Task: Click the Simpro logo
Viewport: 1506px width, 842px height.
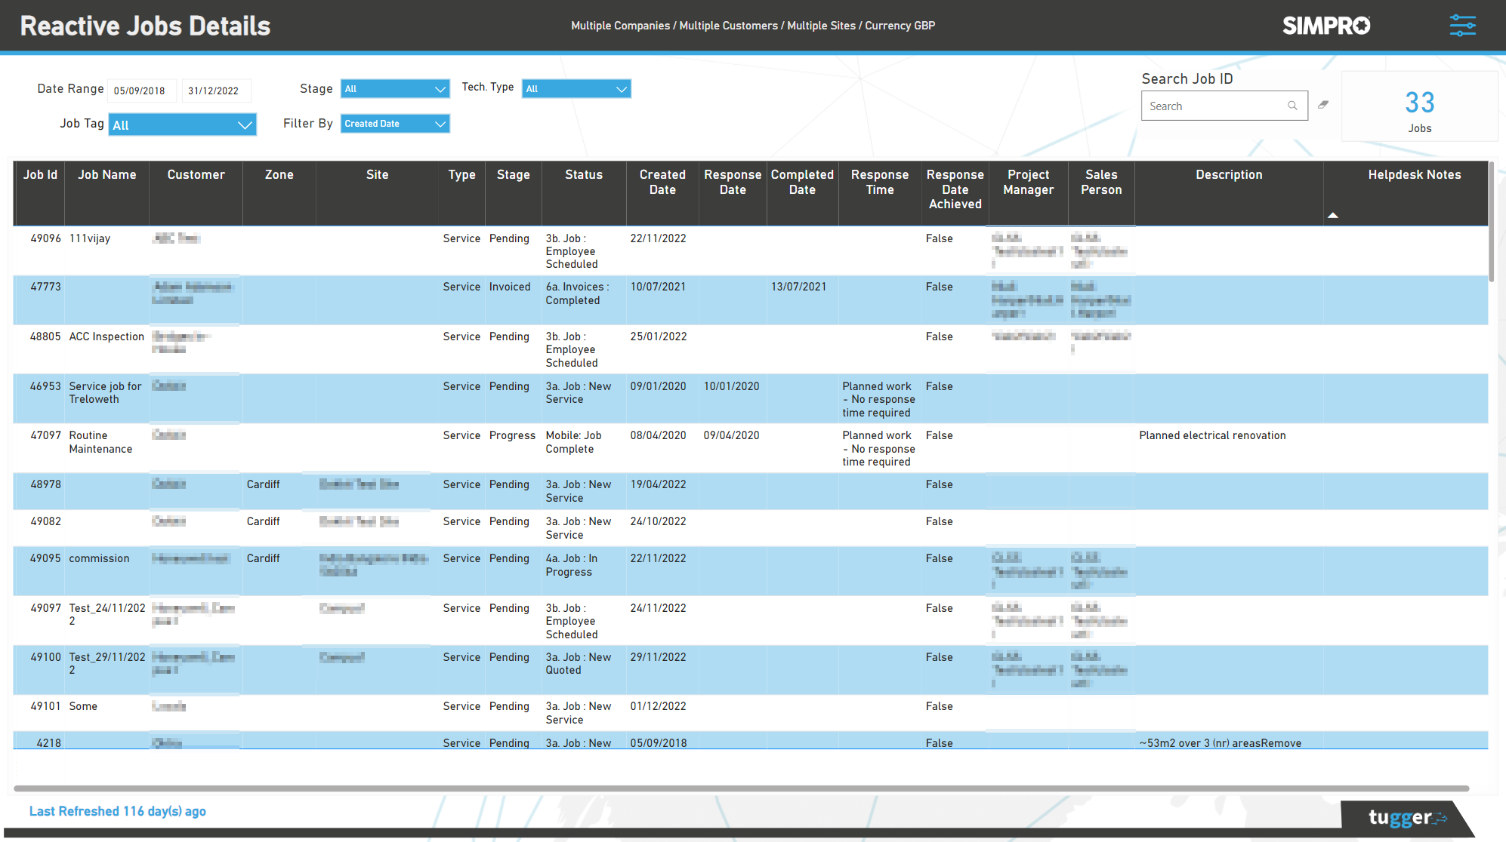Action: [1326, 26]
